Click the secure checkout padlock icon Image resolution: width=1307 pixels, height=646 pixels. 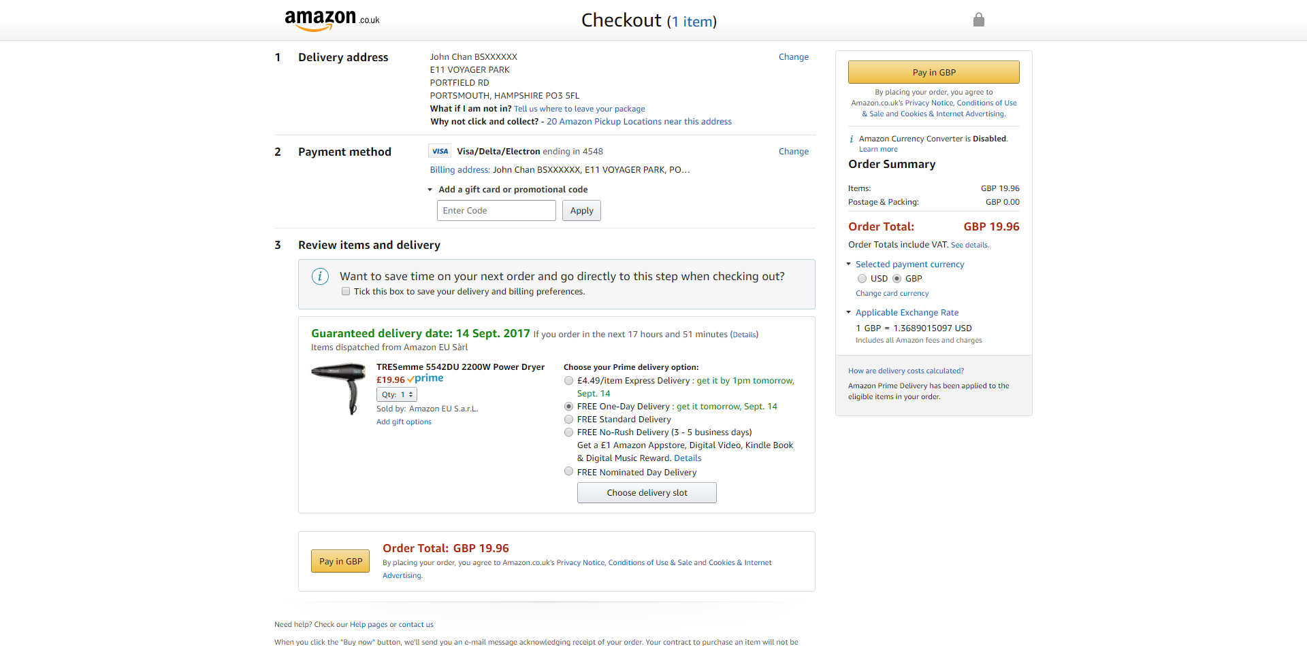tap(979, 20)
